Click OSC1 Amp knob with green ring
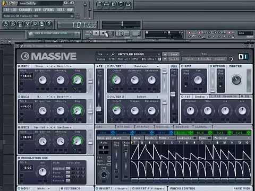 78,80
